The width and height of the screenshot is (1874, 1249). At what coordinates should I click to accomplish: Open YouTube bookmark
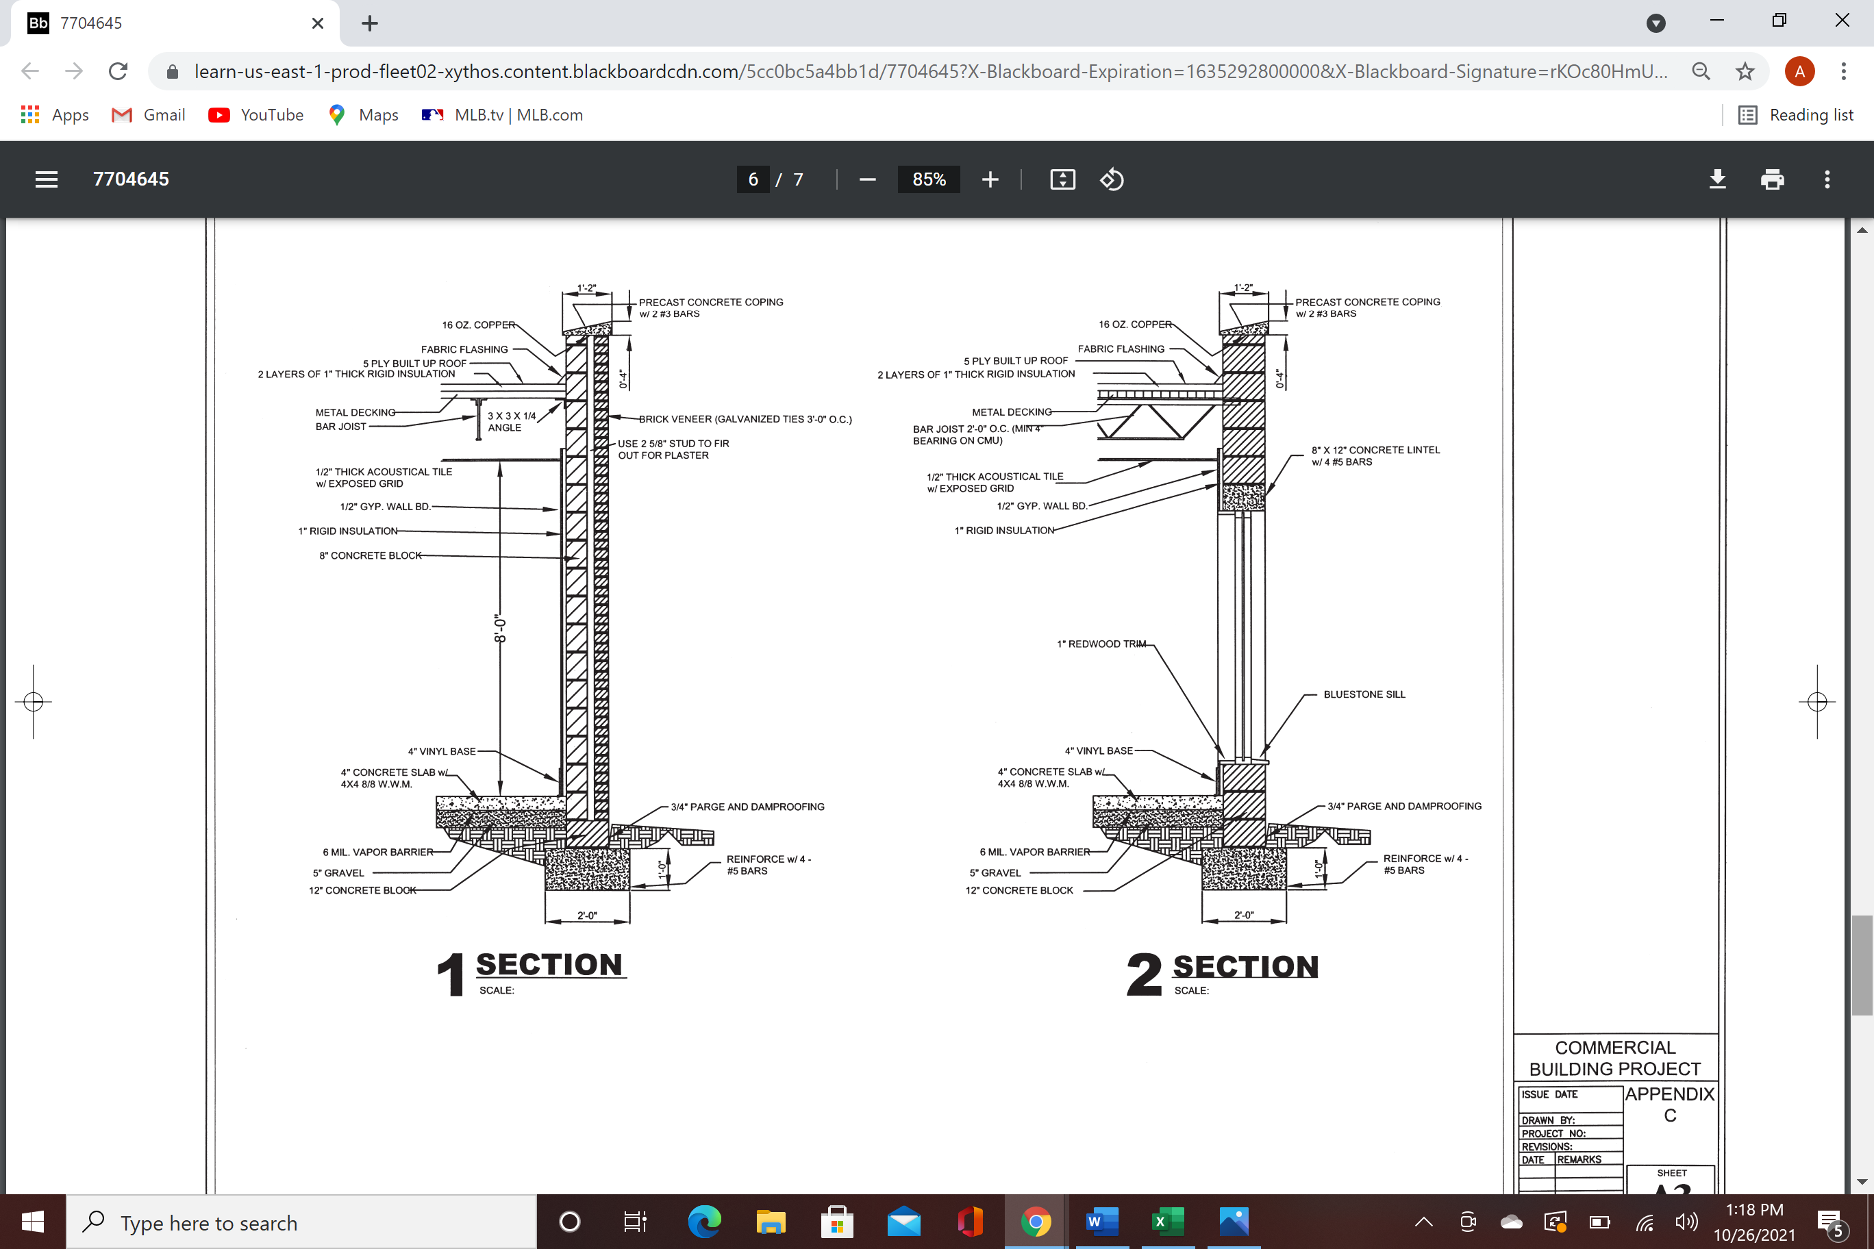pos(257,115)
